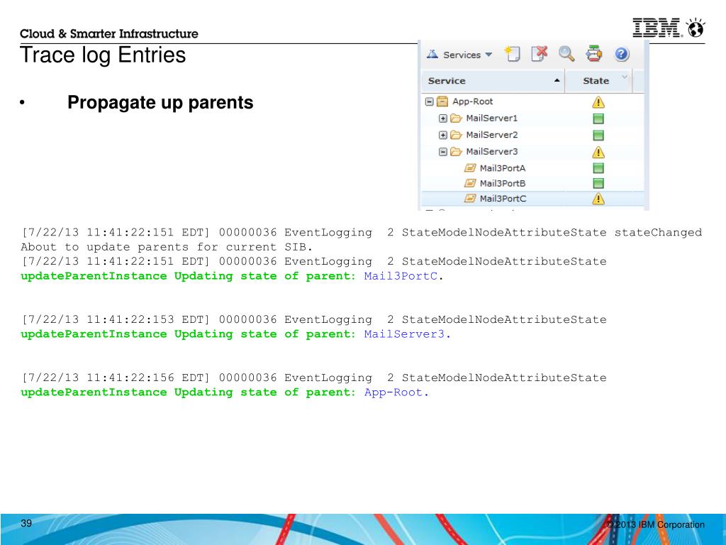Click the IBM logo
This screenshot has height=545, width=726.
tap(657, 28)
